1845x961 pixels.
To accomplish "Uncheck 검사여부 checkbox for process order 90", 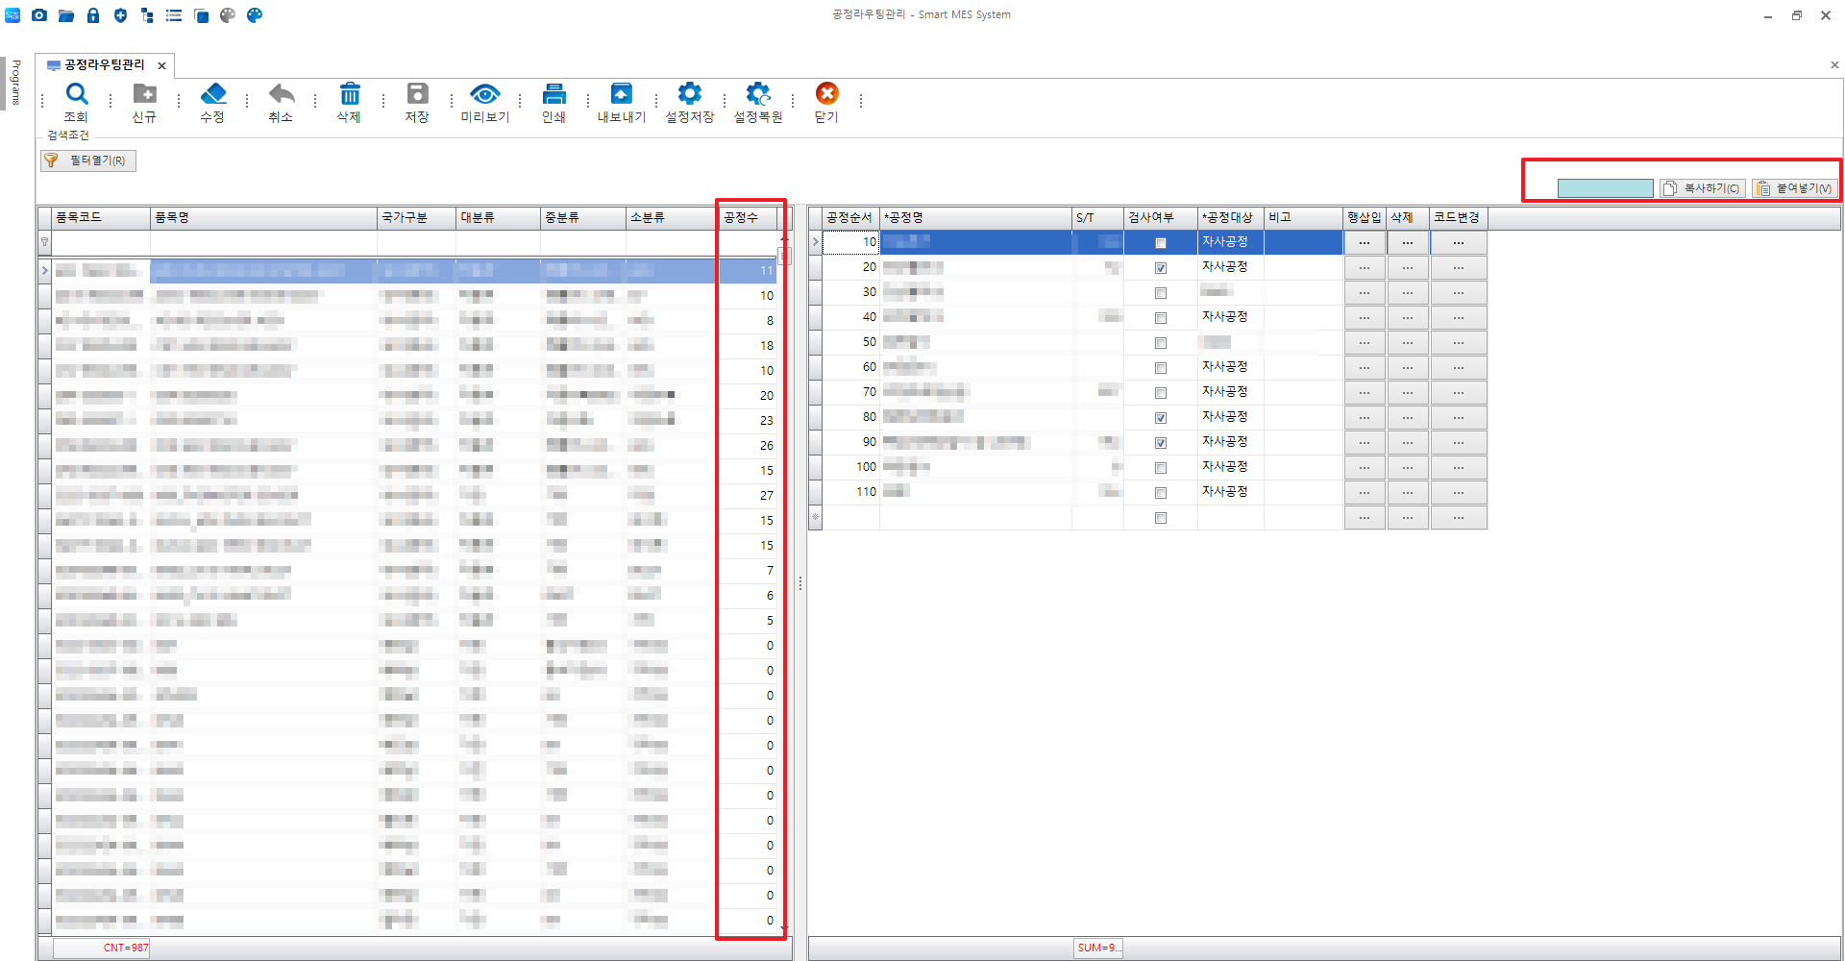I will click(1161, 443).
